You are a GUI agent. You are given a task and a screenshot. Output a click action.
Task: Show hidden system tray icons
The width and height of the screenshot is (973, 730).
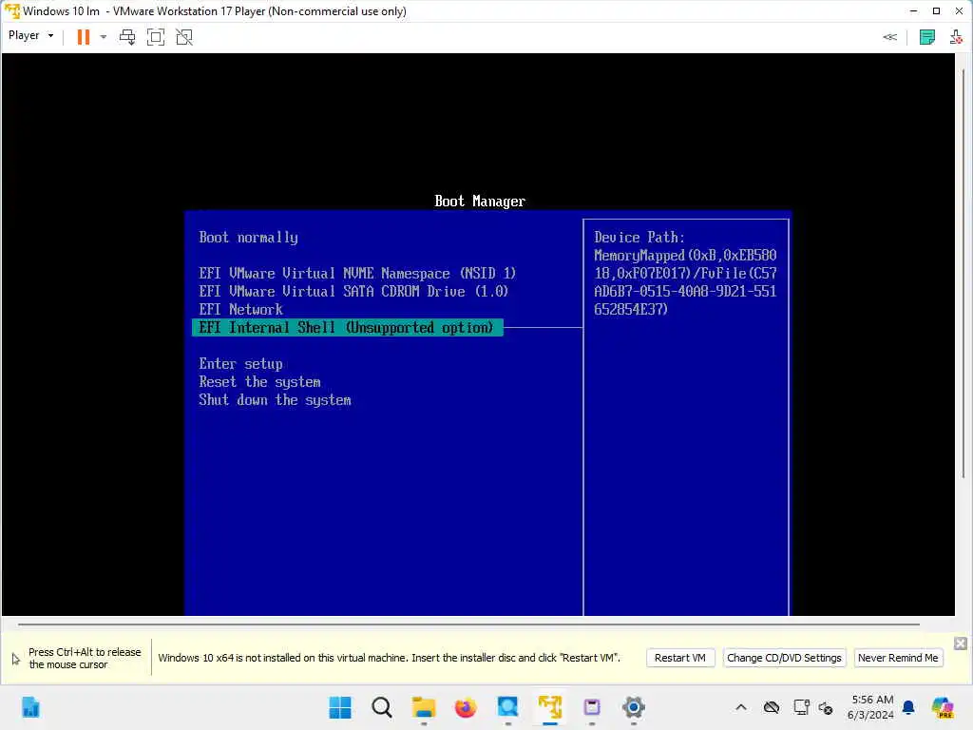pyautogui.click(x=741, y=707)
